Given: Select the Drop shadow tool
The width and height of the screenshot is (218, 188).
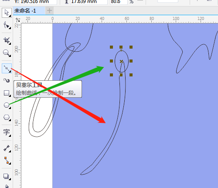Looking at the screenshot, I should coord(7,176).
